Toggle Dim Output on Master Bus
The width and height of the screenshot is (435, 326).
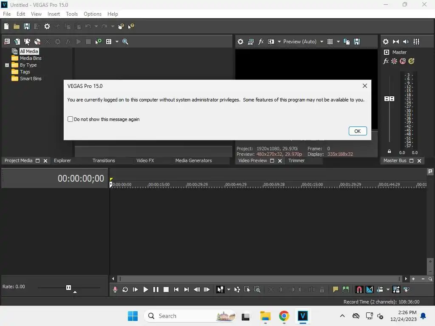[x=406, y=42]
